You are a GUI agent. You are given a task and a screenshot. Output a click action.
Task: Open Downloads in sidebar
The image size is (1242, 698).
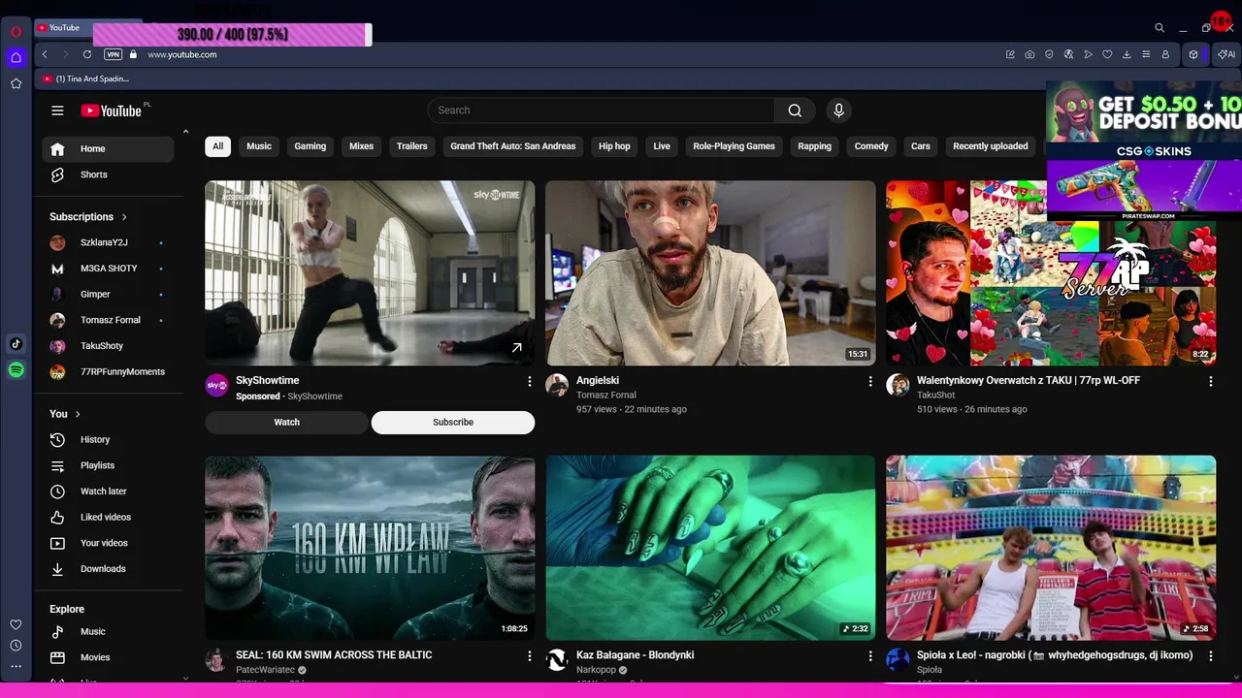108,569
